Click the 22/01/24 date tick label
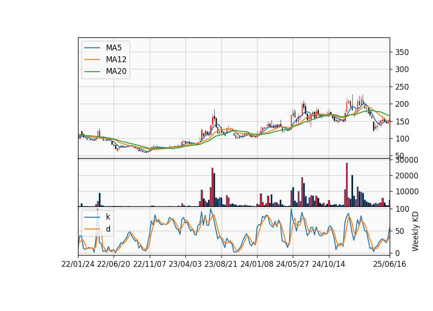Viewport: 433px width, 311px height. click(x=78, y=264)
